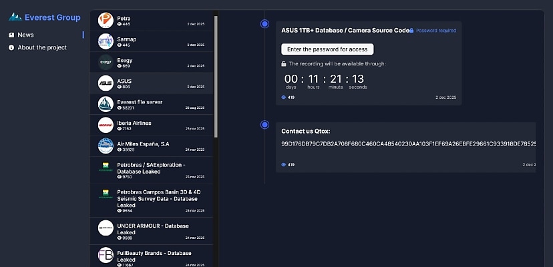This screenshot has width=553, height=267.
Task: Open Petrobras Campos Basin Seismic Survey entry
Action: coord(152,201)
